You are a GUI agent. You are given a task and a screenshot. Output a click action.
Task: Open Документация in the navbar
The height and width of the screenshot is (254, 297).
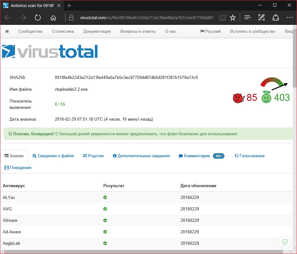pyautogui.click(x=97, y=32)
